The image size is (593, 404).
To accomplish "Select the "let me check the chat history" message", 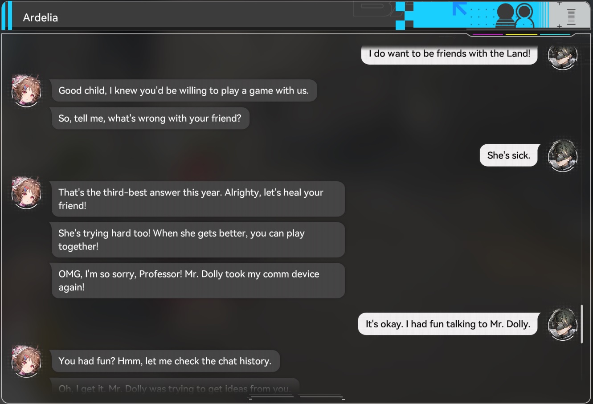I will (x=165, y=361).
